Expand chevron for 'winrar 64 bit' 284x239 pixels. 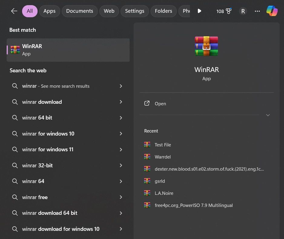click(x=121, y=118)
